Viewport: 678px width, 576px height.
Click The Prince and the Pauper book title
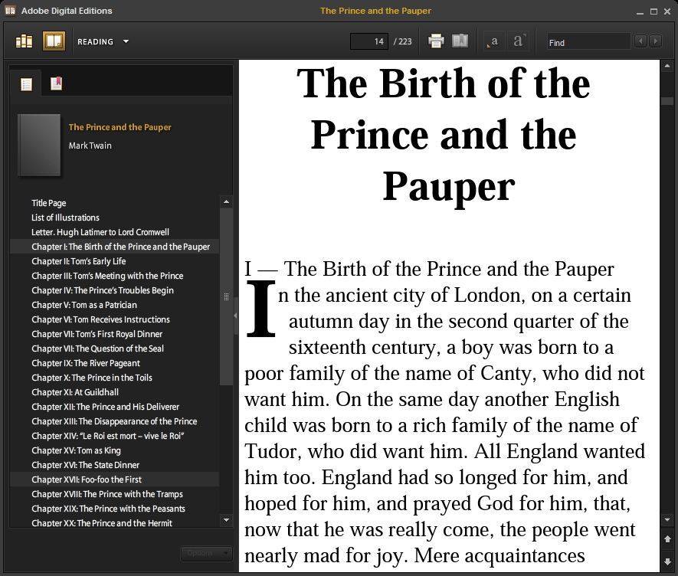click(120, 127)
